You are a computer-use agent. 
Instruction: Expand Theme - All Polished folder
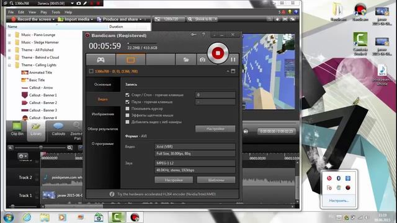point(9,50)
